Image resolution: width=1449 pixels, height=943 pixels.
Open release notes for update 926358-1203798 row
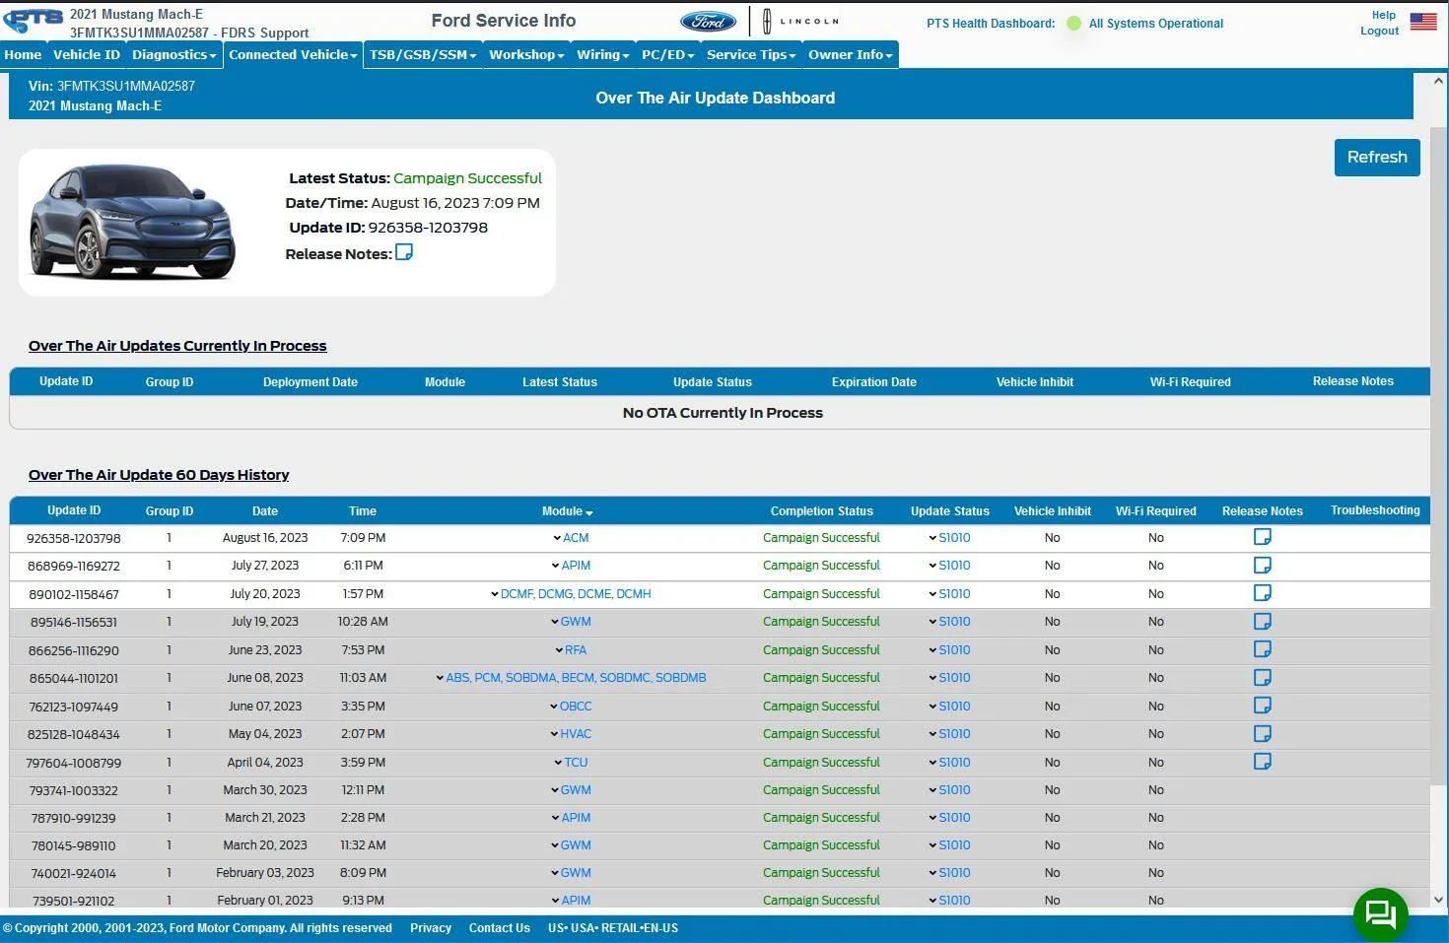pos(1262,537)
